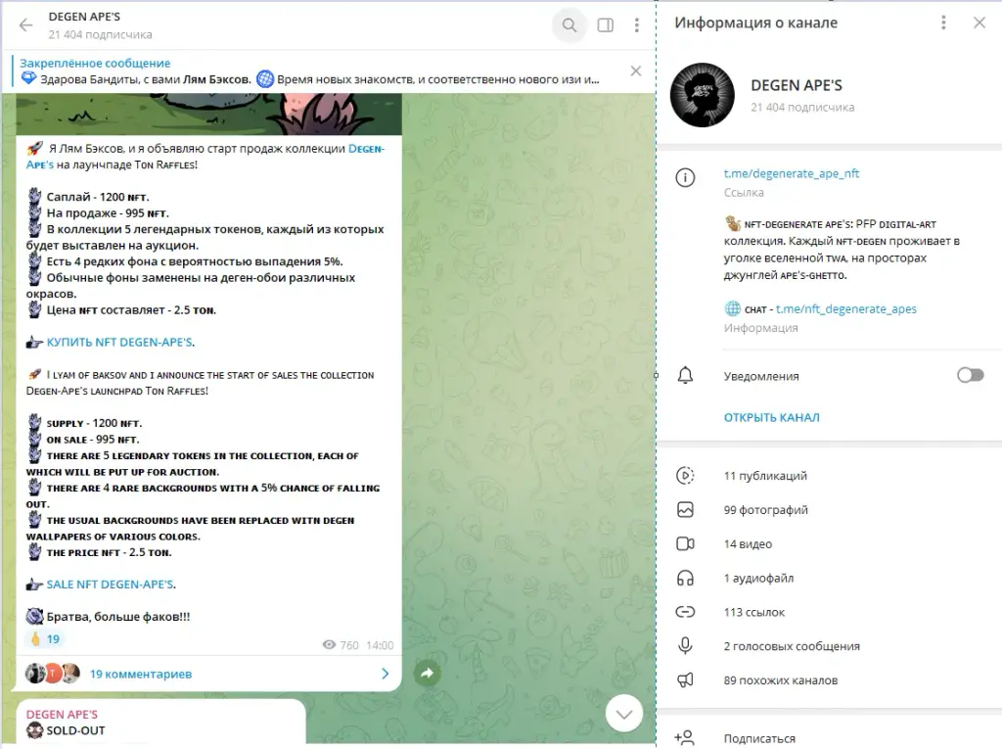The image size is (1002, 749).
Task: Click the bell icon next to notifications
Action: [685, 375]
